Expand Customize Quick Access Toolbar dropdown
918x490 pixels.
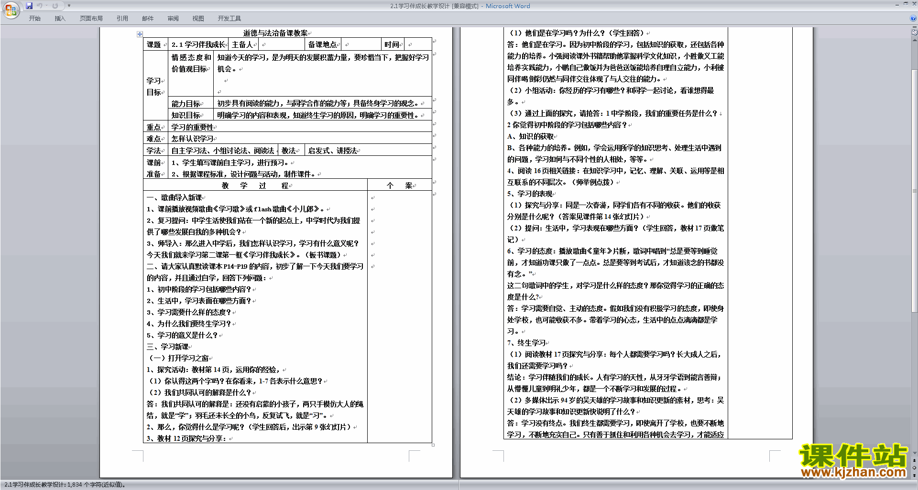click(69, 6)
